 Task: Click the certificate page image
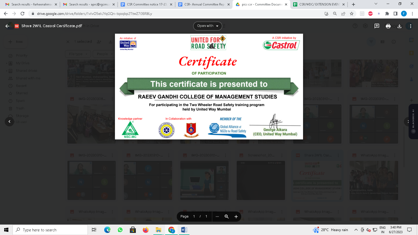209,86
